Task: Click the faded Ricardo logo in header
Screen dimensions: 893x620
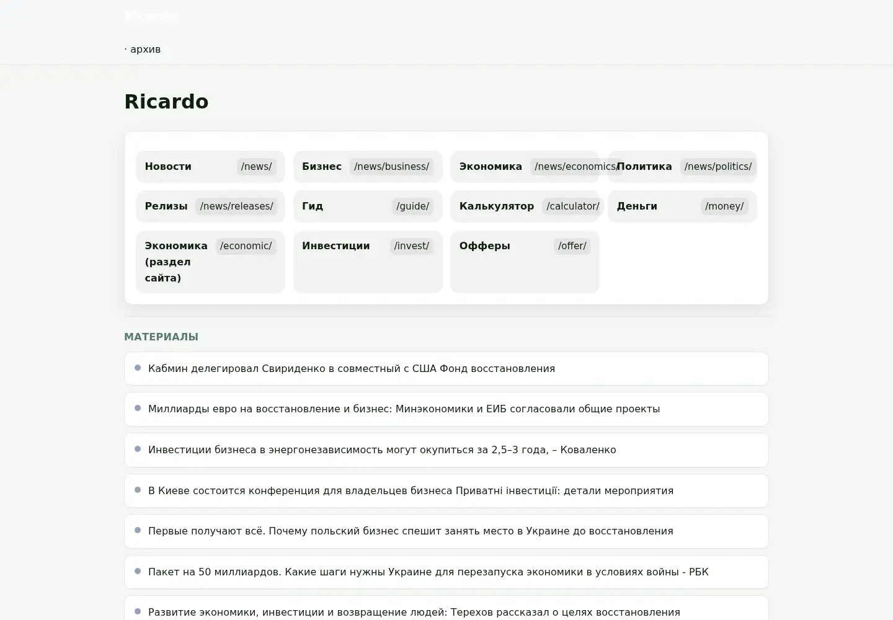Action: click(x=151, y=16)
